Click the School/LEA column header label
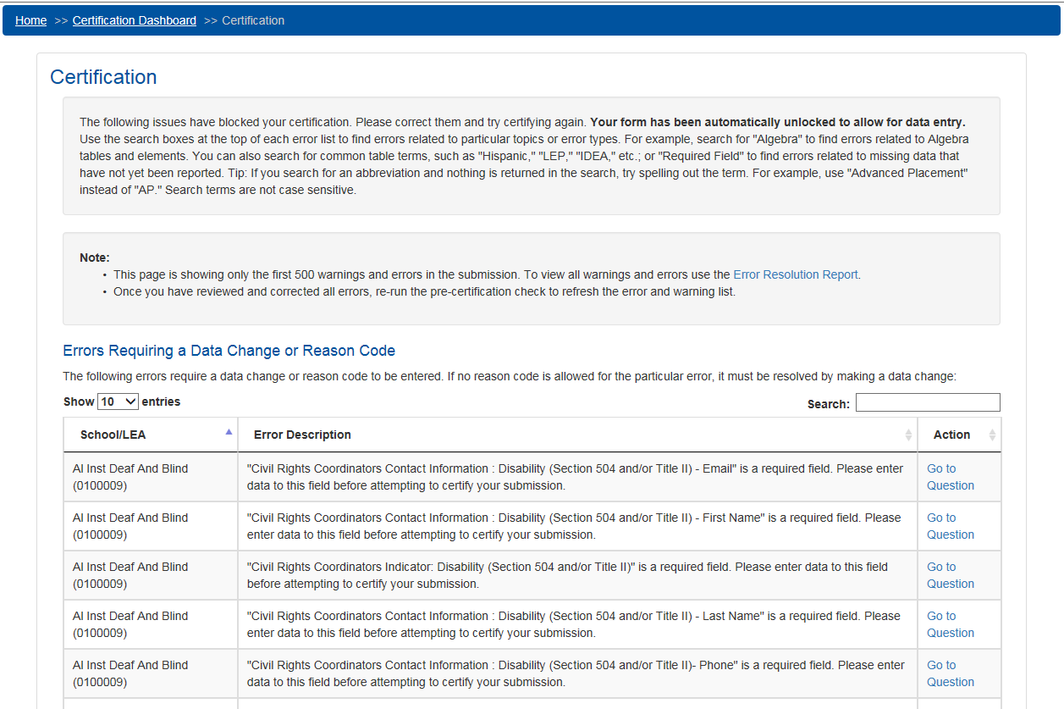 (113, 435)
